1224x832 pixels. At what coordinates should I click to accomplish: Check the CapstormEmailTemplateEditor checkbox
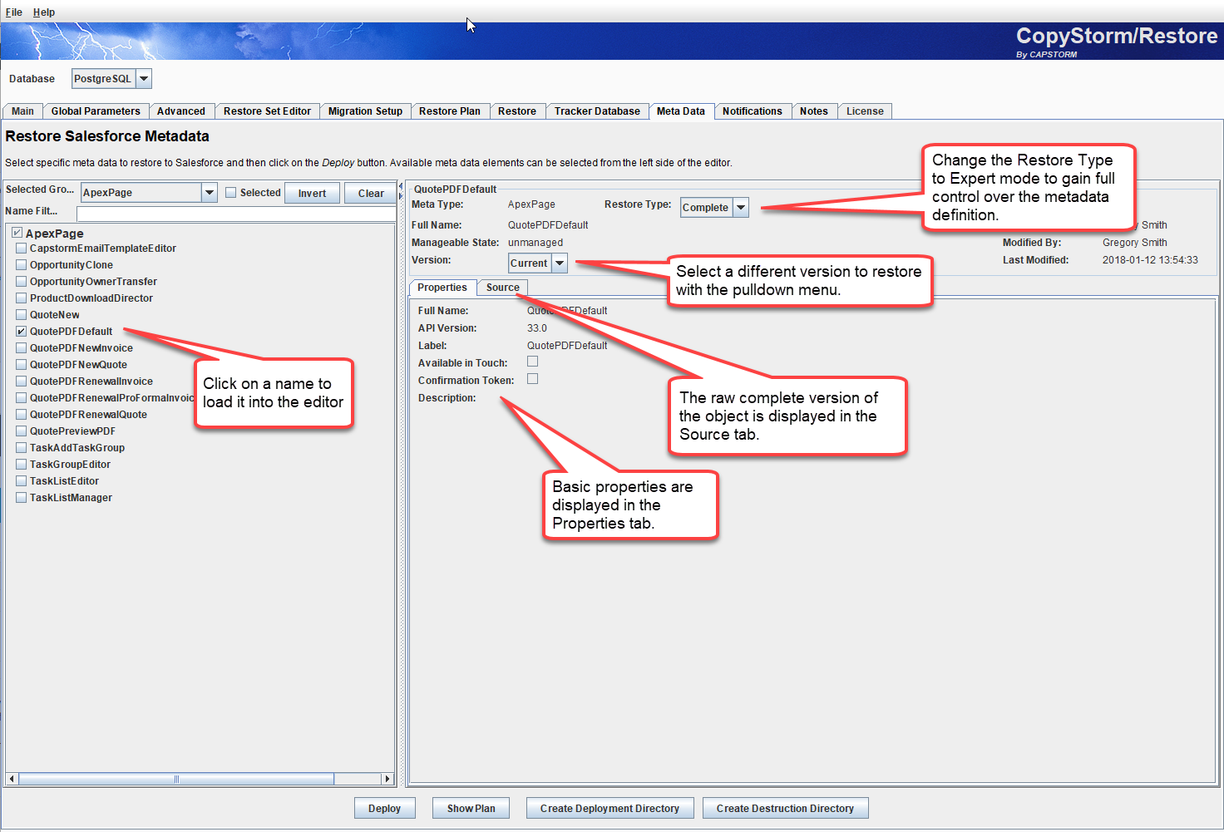point(22,249)
